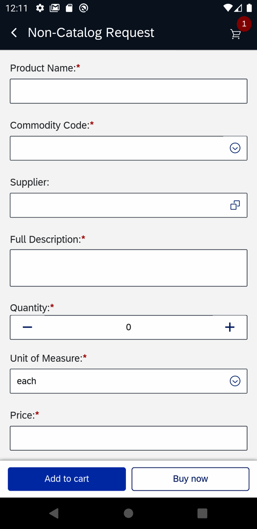Increase the quantity with the plus control
The width and height of the screenshot is (257, 529).
tap(229, 327)
